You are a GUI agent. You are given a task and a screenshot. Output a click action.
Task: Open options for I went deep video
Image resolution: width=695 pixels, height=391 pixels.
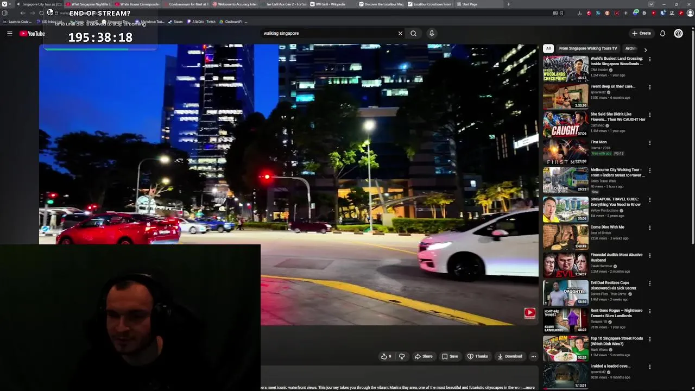[649, 87]
